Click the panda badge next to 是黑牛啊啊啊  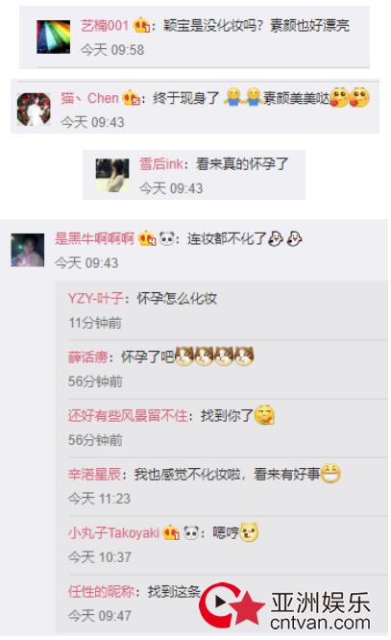click(x=167, y=238)
